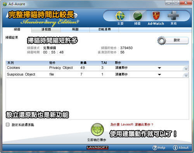Click the Ad-Aware title bar globe icon
The width and height of the screenshot is (194, 153).
point(5,4)
